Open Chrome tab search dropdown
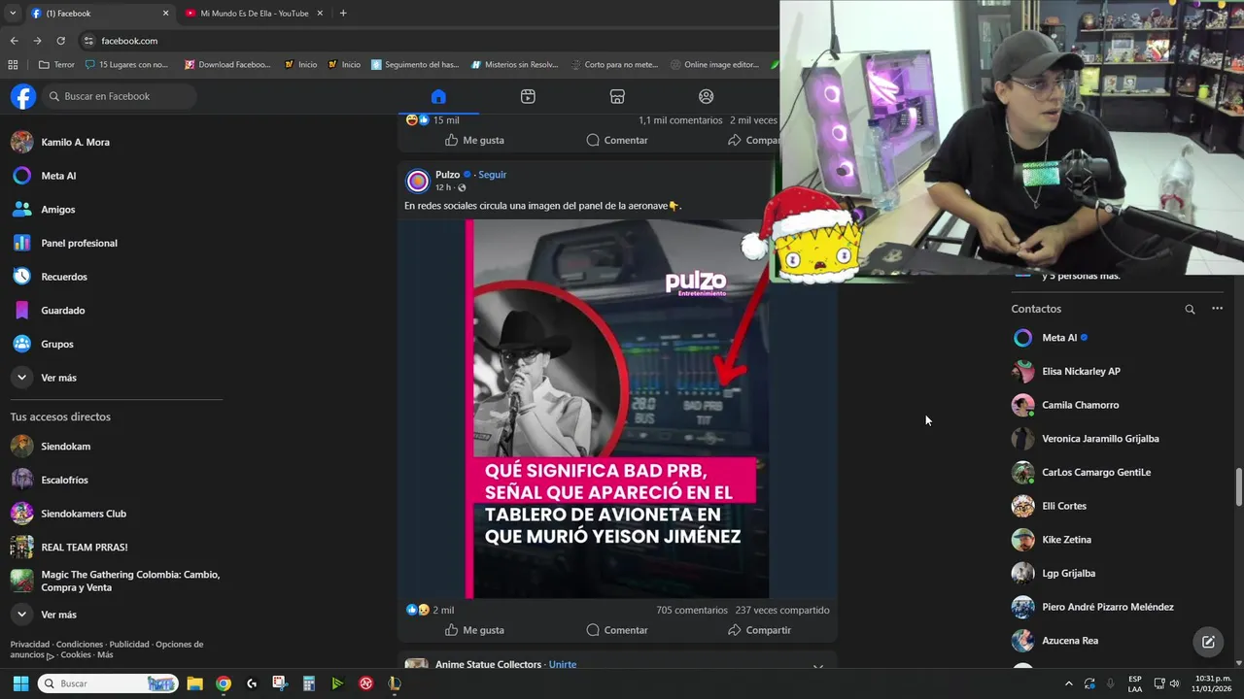1244x699 pixels. click(13, 14)
